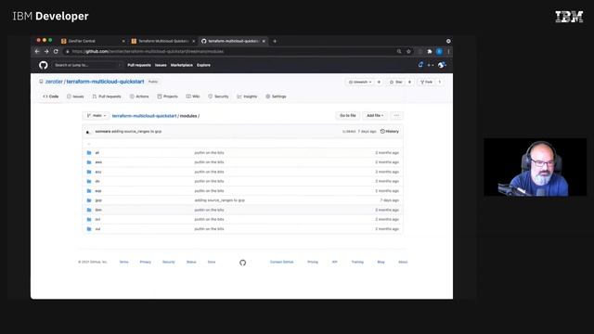Image resolution: width=594 pixels, height=334 pixels.
Task: Open the footer Blog link
Action: (381, 262)
